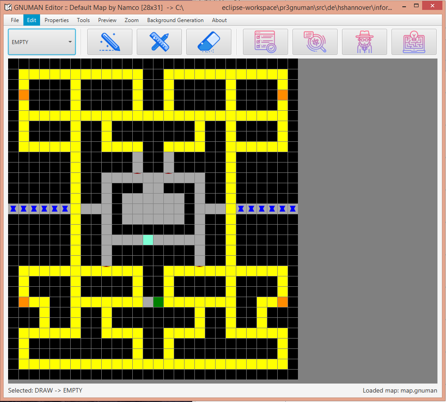
Task: Open the Zoom menu
Action: click(x=132, y=20)
